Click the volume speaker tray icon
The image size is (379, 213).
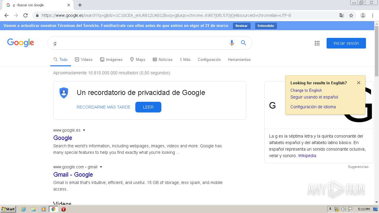(344, 209)
